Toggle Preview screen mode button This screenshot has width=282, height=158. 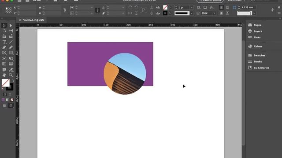[x=11, y=106]
